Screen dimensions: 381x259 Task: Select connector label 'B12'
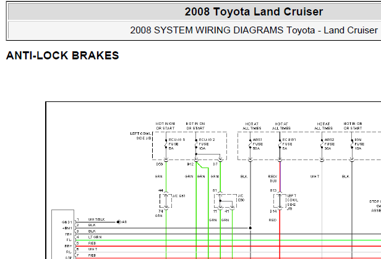click(x=191, y=164)
